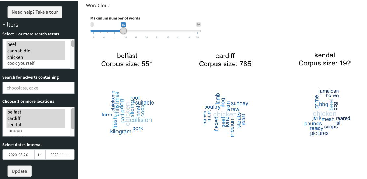Click the slider track at tick 31
Screen dimensions: 367x179
[157, 31]
